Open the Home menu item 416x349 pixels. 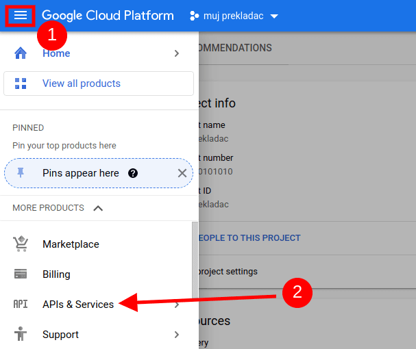tap(99, 53)
